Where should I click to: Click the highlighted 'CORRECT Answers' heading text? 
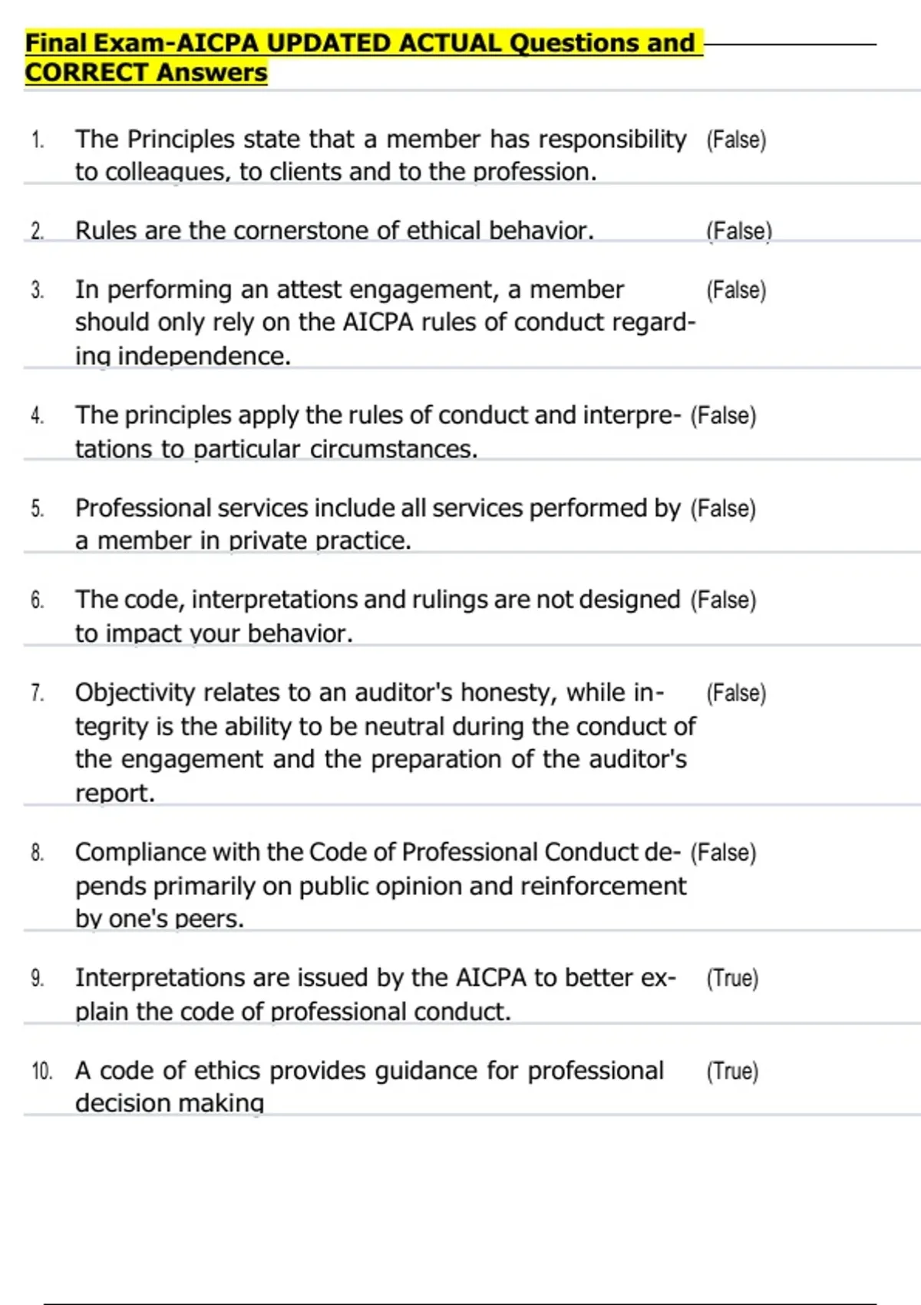coord(146,73)
